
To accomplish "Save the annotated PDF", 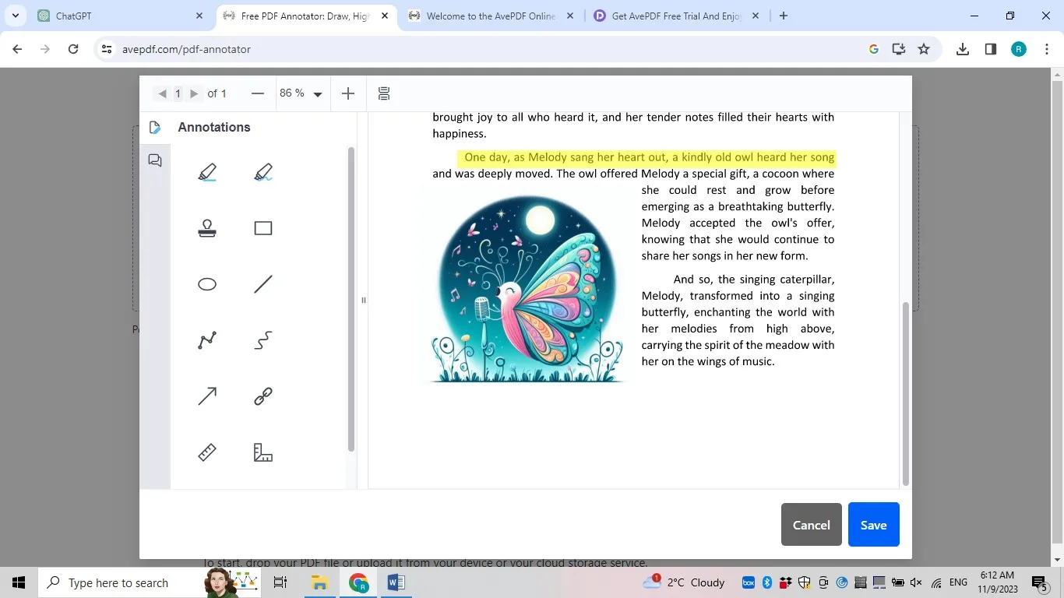I will click(872, 525).
